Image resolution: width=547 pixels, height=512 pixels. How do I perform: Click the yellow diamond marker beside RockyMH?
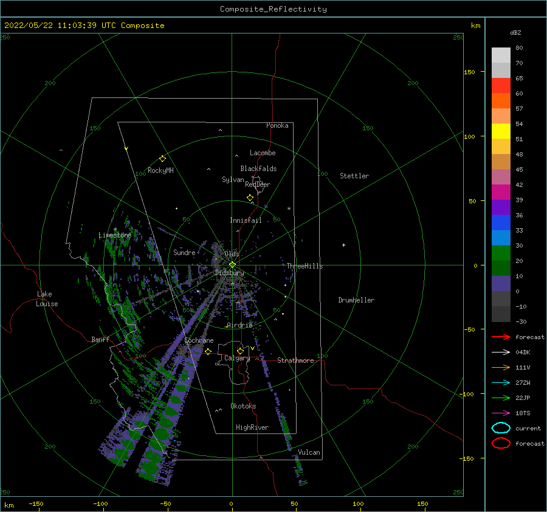[162, 159]
